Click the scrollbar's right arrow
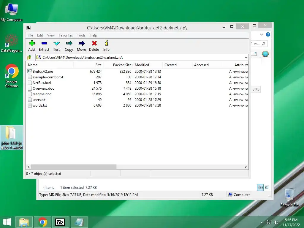The width and height of the screenshot is (304, 228). click(x=246, y=167)
